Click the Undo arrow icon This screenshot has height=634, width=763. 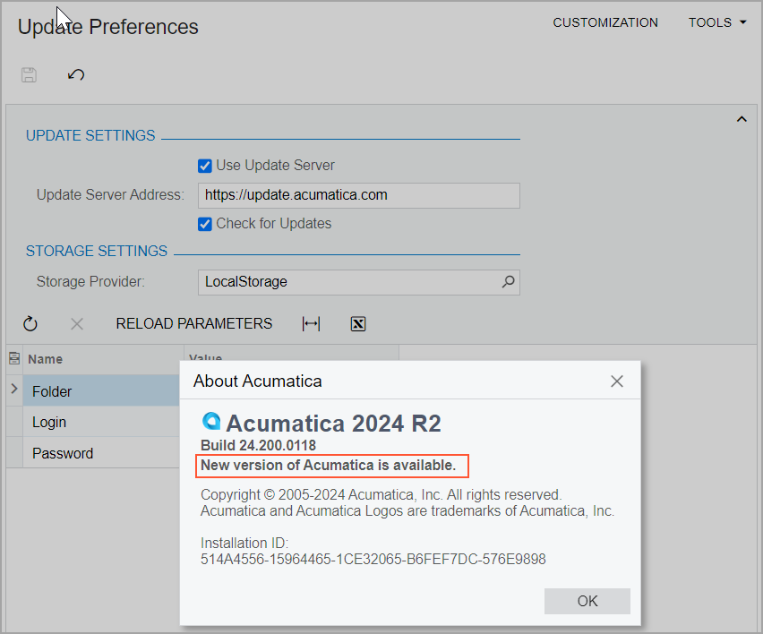coord(76,75)
